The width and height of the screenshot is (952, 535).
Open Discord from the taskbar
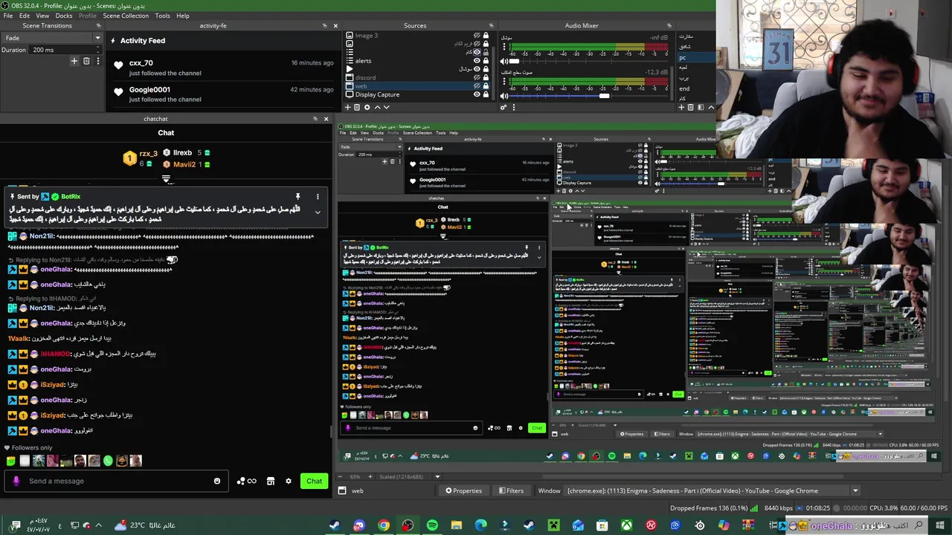(x=359, y=525)
